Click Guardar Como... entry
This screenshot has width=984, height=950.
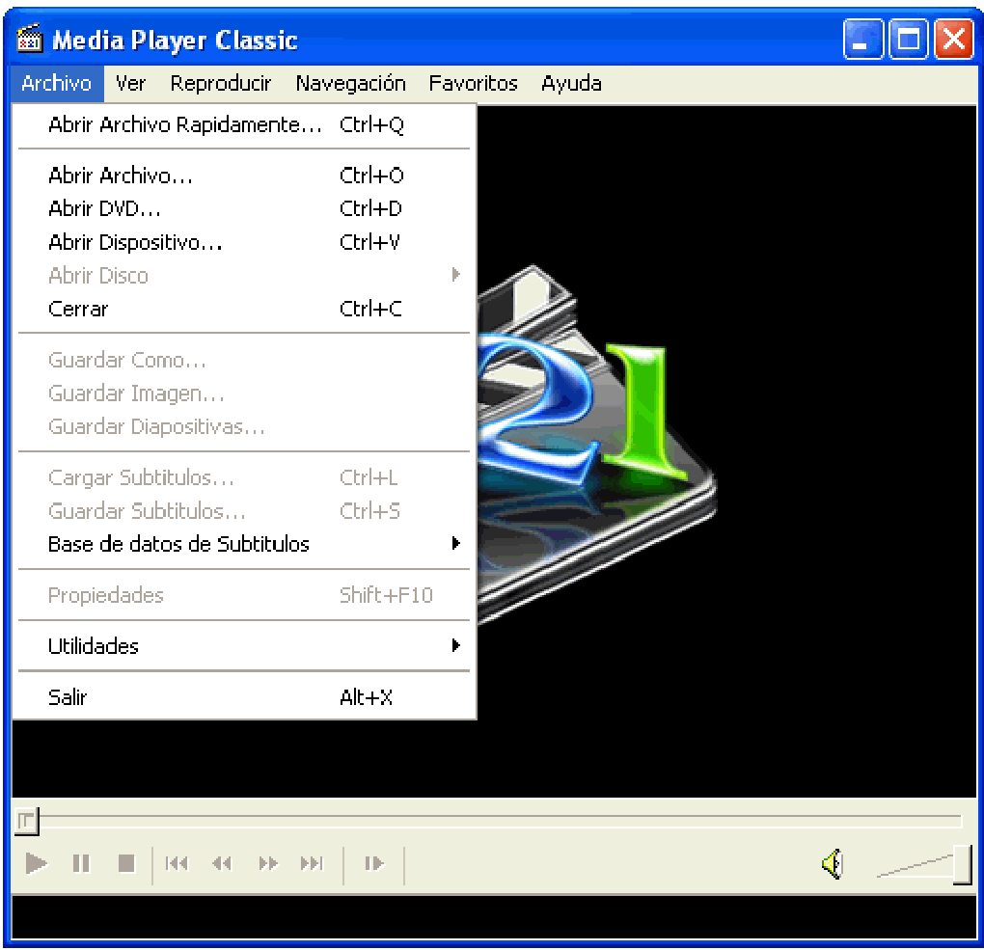click(244, 360)
